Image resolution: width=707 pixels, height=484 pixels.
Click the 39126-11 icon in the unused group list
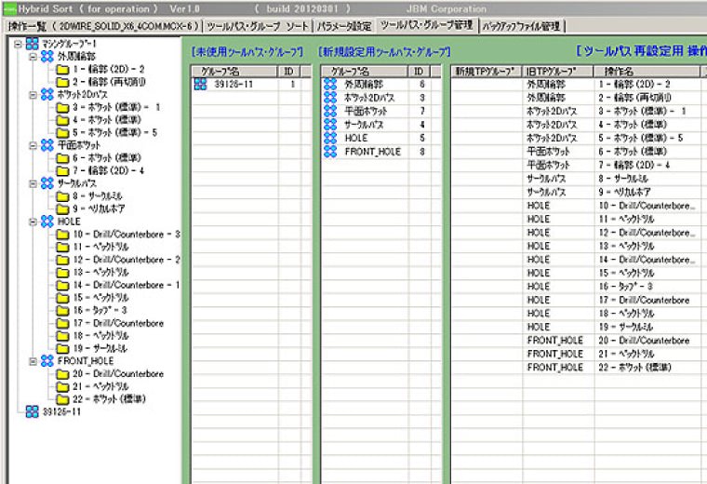(x=200, y=84)
